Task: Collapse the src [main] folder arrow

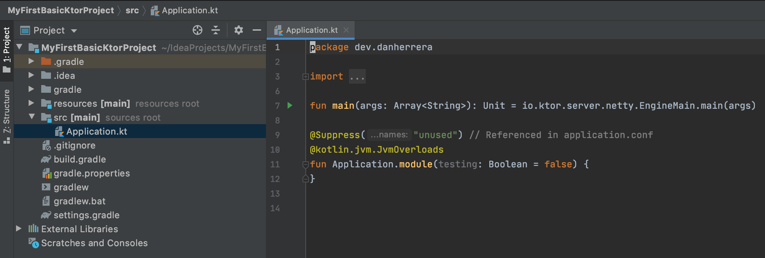Action: (31, 117)
